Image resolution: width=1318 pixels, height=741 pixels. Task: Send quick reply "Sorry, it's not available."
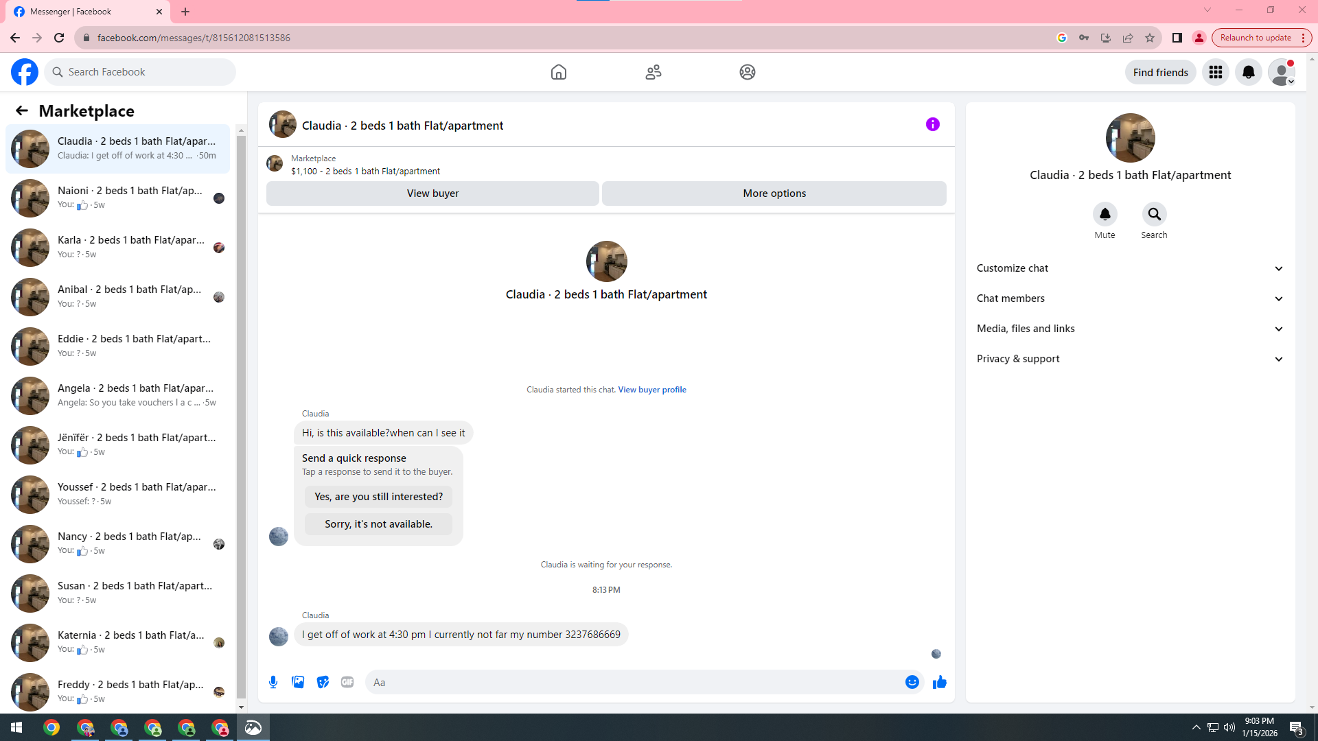(378, 524)
